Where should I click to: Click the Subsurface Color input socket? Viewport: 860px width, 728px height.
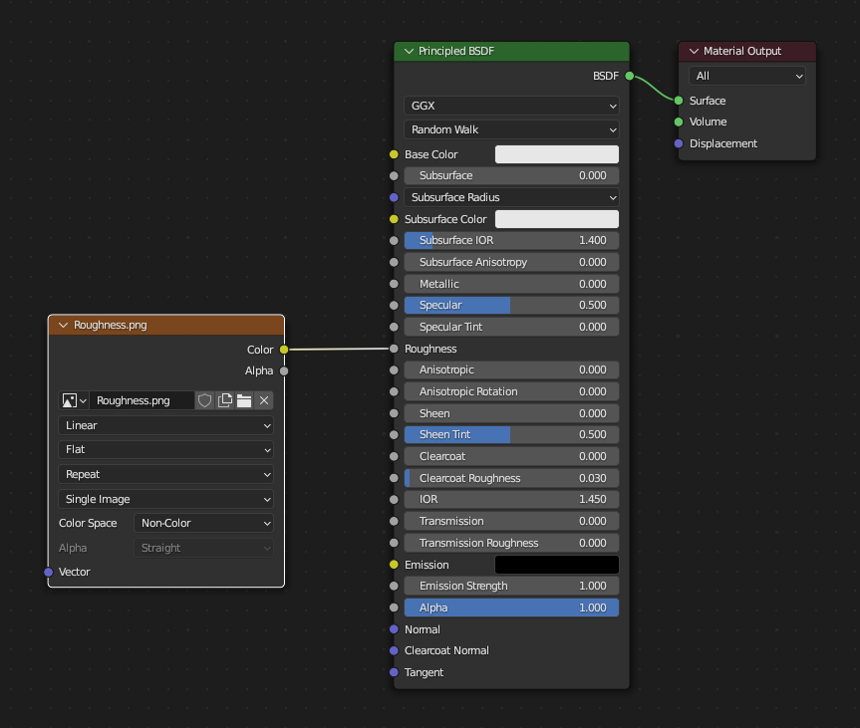point(394,219)
